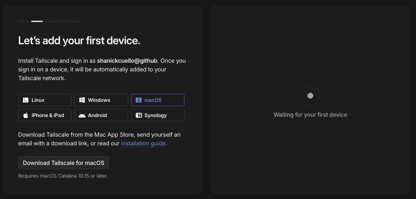Click the Apple logo icon

pos(26,115)
